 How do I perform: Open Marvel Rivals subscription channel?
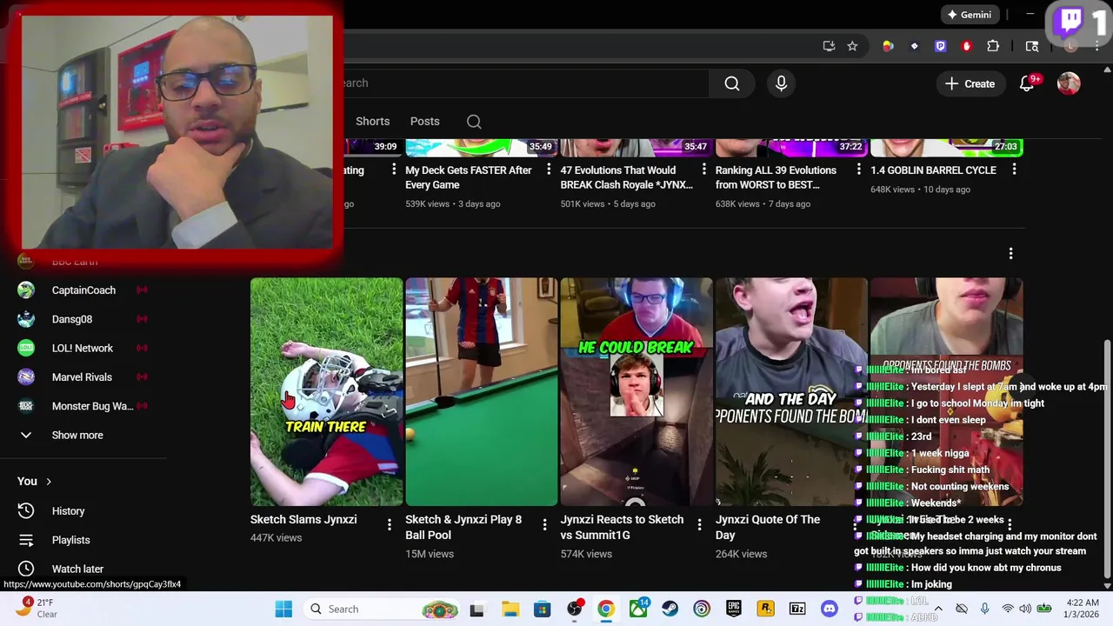point(83,377)
